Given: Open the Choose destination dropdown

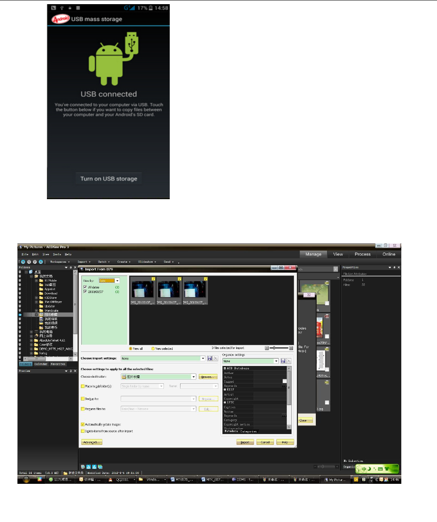Looking at the screenshot, I should (193, 377).
